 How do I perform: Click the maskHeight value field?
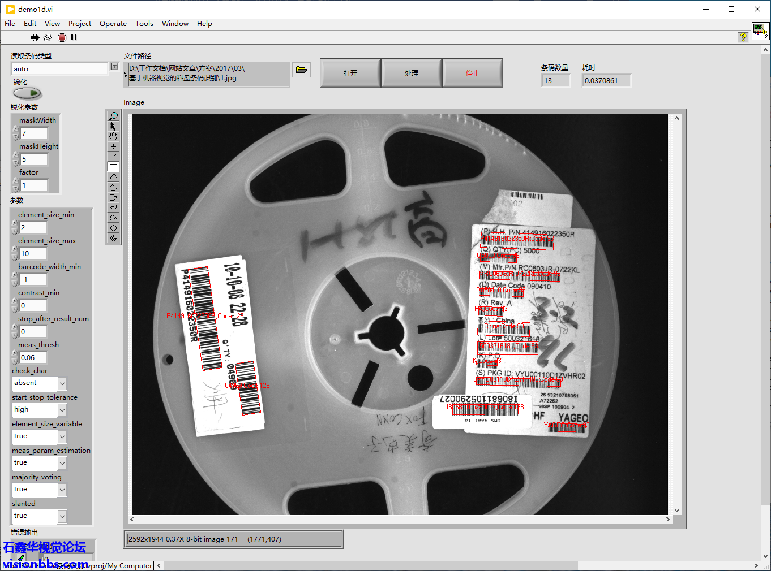[x=33, y=159]
